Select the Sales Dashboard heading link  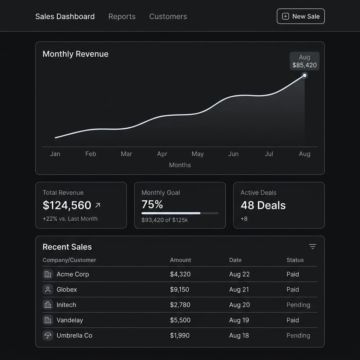[x=65, y=16]
